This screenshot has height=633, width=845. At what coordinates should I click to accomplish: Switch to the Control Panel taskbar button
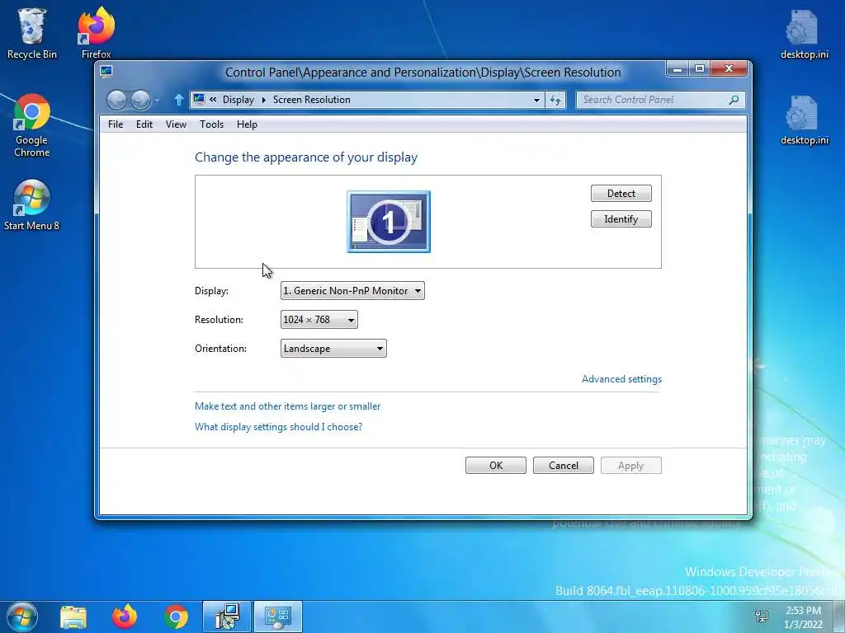pos(278,617)
